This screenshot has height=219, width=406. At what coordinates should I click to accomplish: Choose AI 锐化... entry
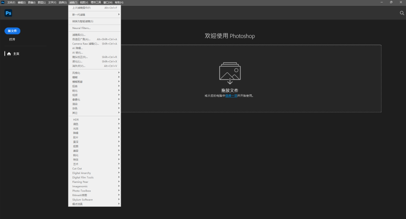pyautogui.click(x=94, y=53)
